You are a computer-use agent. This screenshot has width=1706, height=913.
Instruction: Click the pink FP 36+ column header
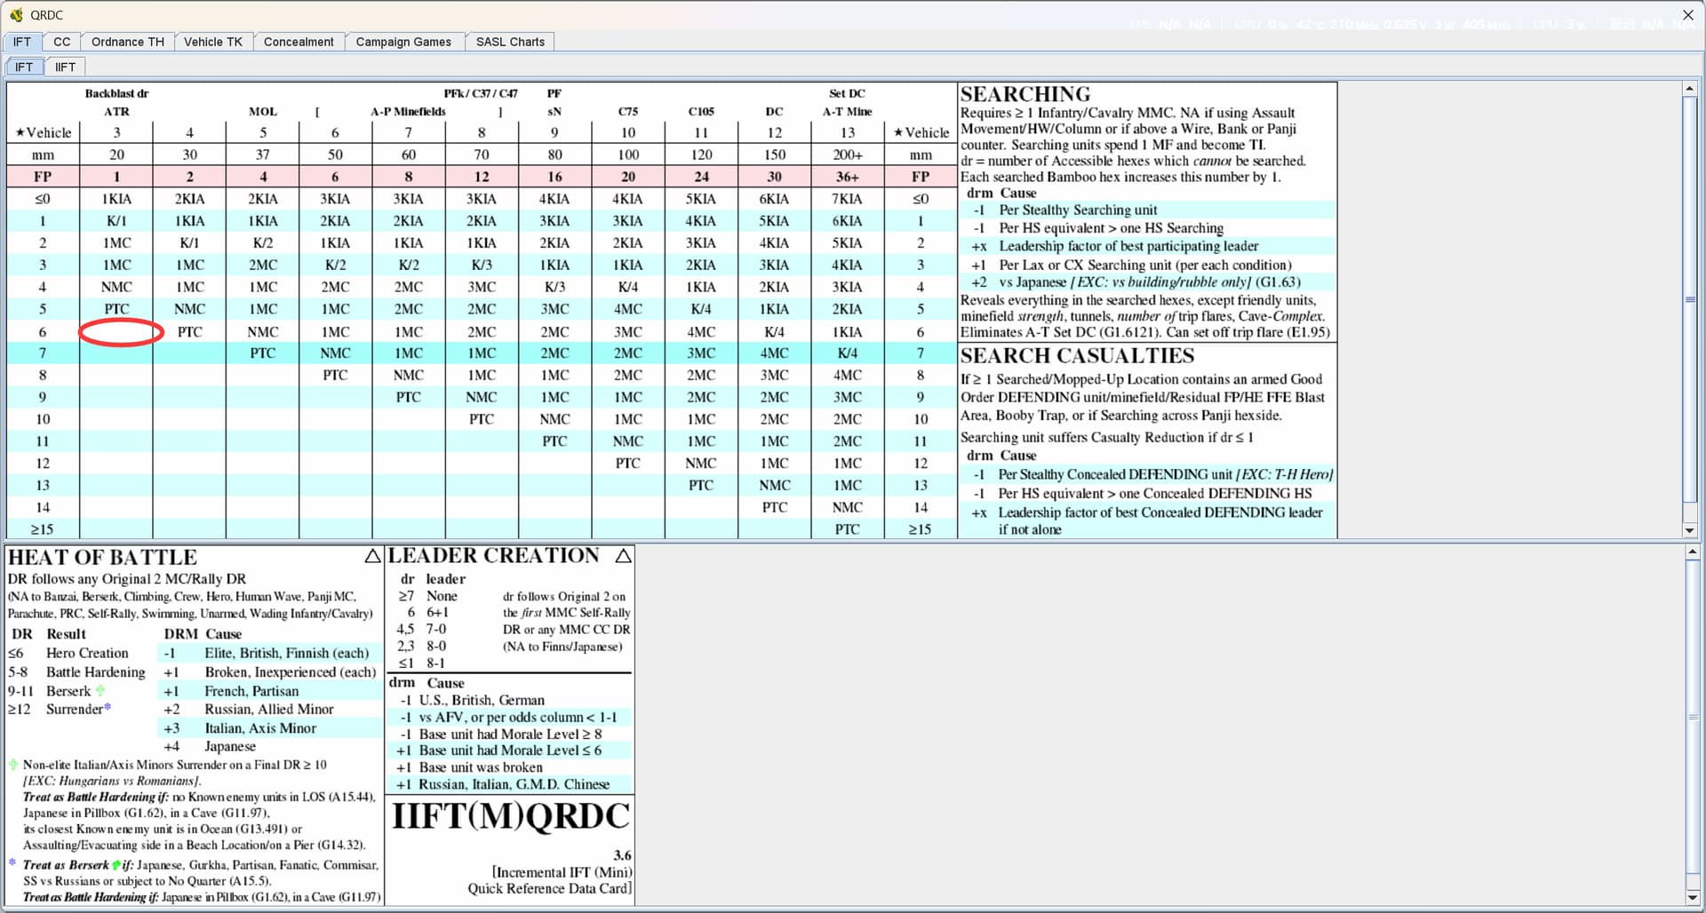847,177
